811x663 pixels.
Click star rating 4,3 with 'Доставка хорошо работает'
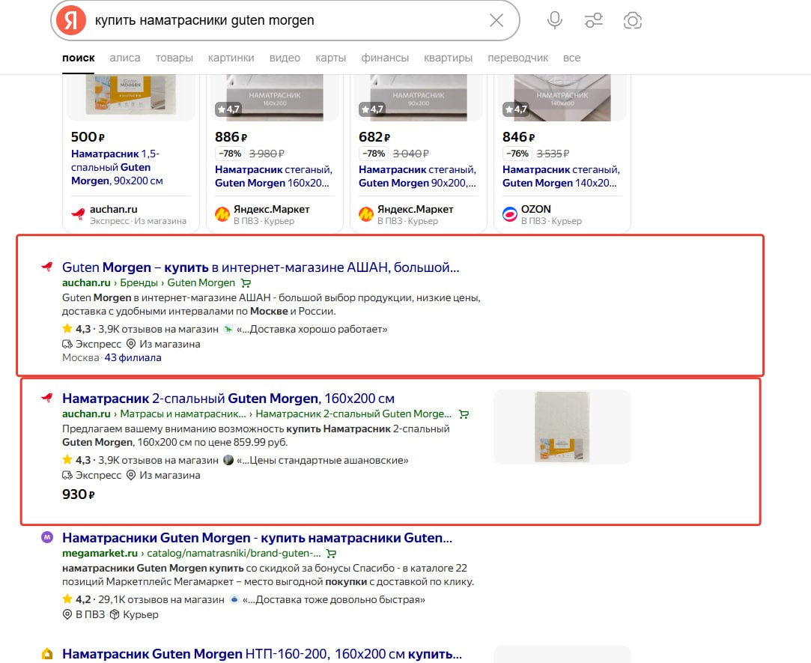76,329
